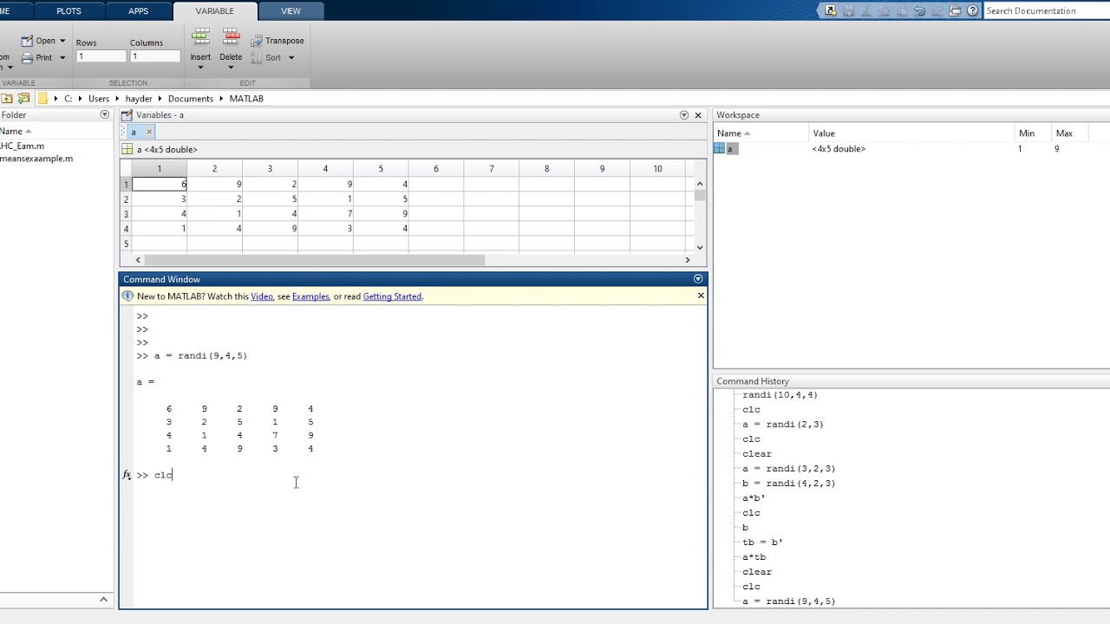This screenshot has width=1110, height=624.
Task: Close the variable tab a
Action: point(149,132)
